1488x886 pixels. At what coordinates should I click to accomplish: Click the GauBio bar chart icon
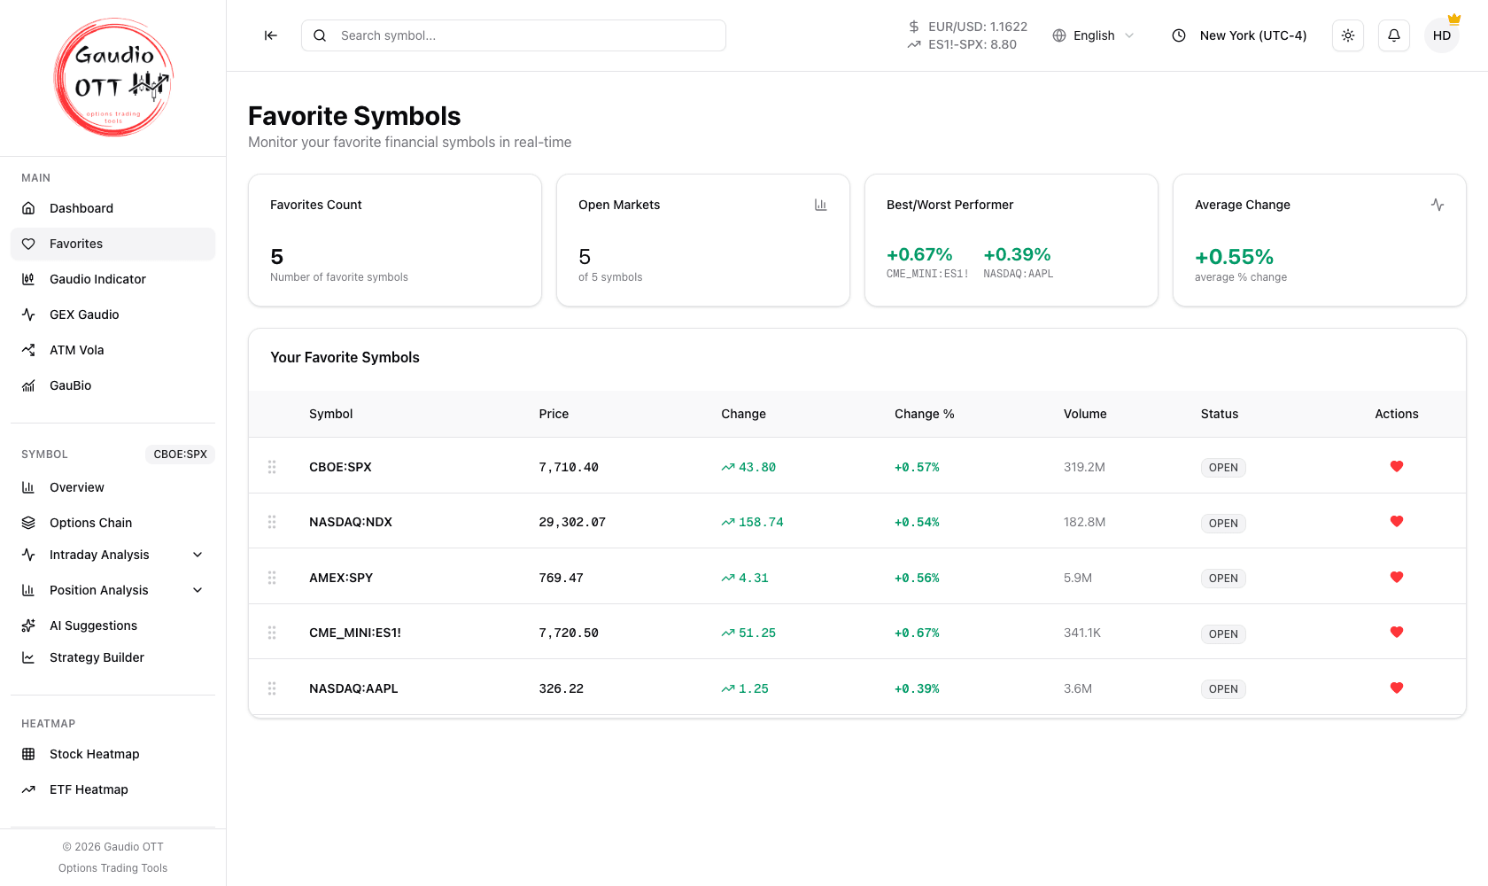point(28,385)
